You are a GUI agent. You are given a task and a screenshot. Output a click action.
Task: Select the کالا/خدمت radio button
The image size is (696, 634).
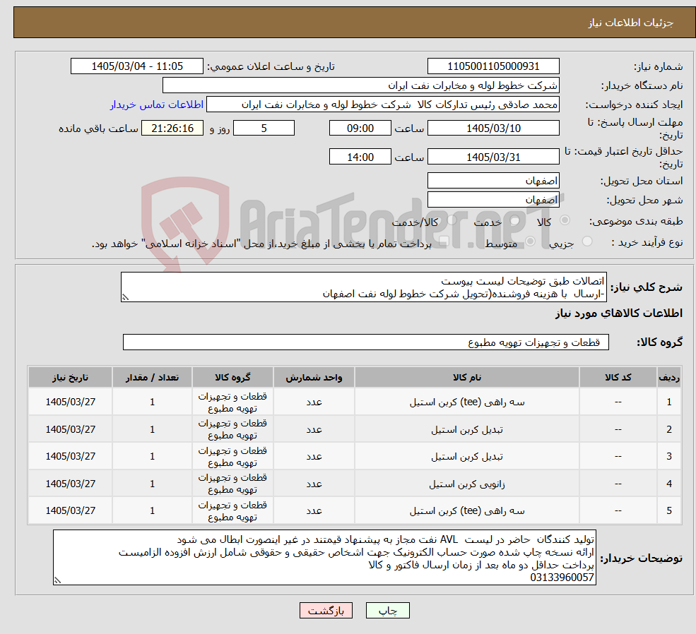[x=452, y=220]
